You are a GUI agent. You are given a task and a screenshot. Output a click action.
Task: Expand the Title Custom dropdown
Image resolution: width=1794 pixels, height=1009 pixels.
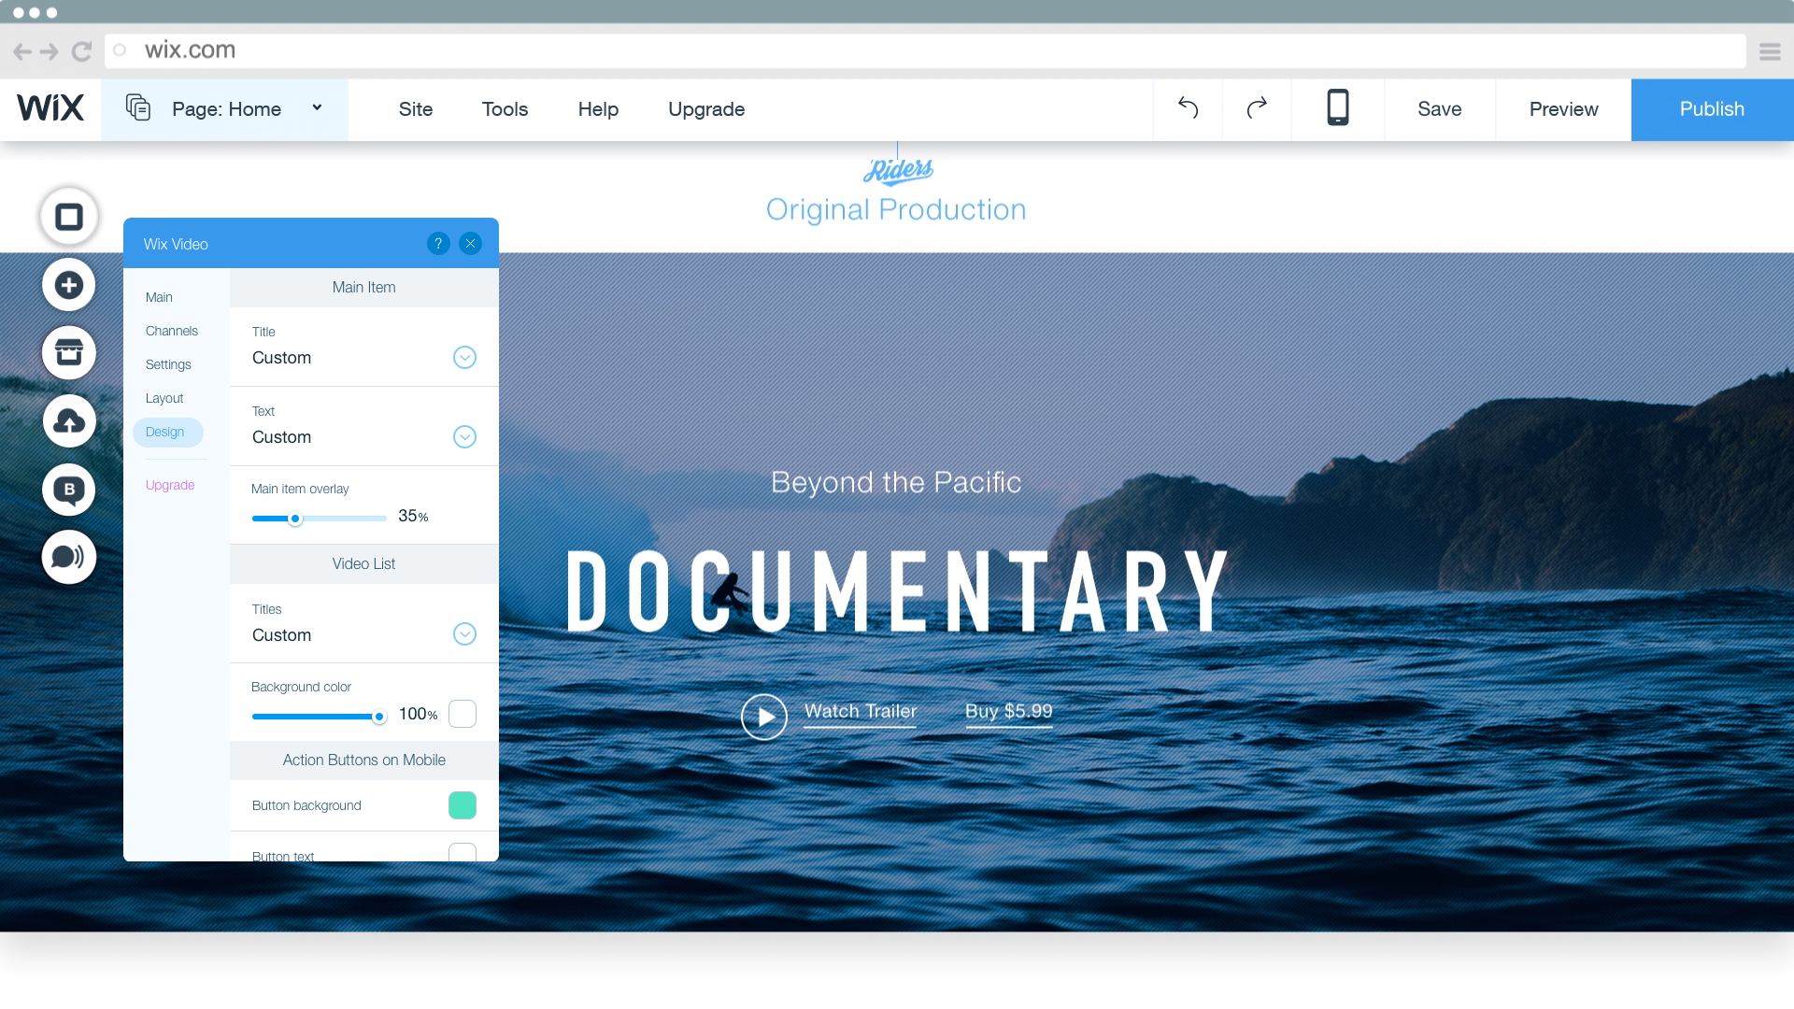pos(464,358)
